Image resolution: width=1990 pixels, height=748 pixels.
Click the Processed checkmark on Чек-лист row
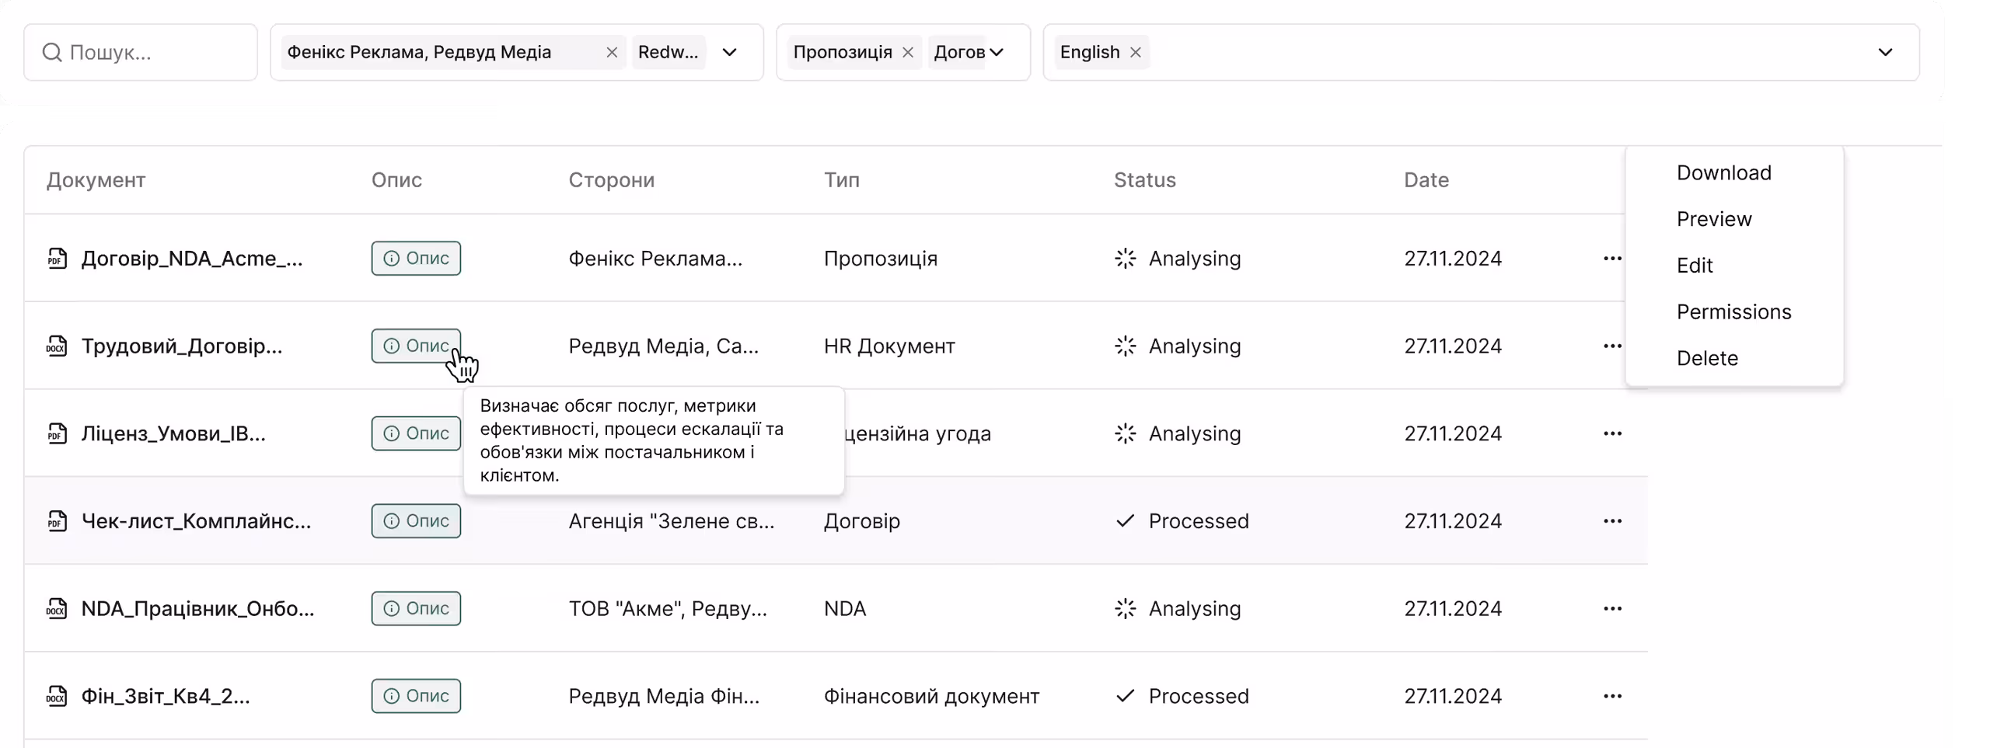pos(1125,521)
